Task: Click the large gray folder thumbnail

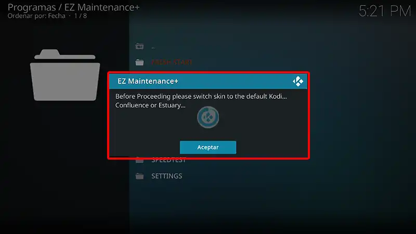Action: point(65,75)
